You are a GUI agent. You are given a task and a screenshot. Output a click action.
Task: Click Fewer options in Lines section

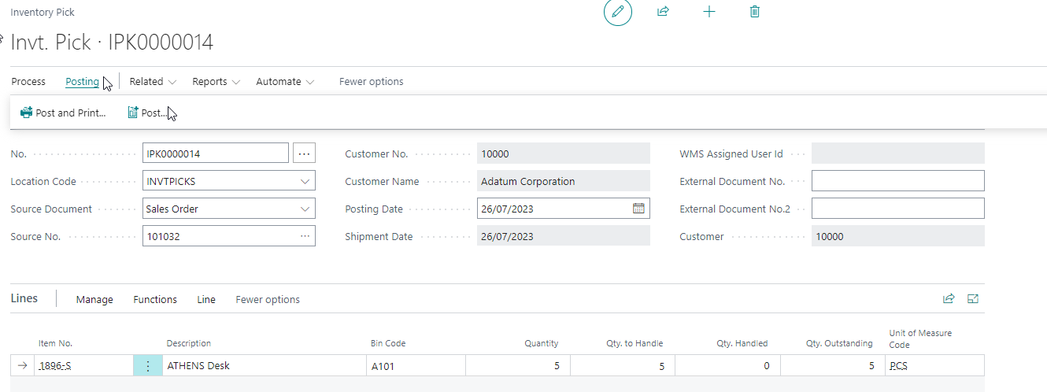(x=268, y=300)
